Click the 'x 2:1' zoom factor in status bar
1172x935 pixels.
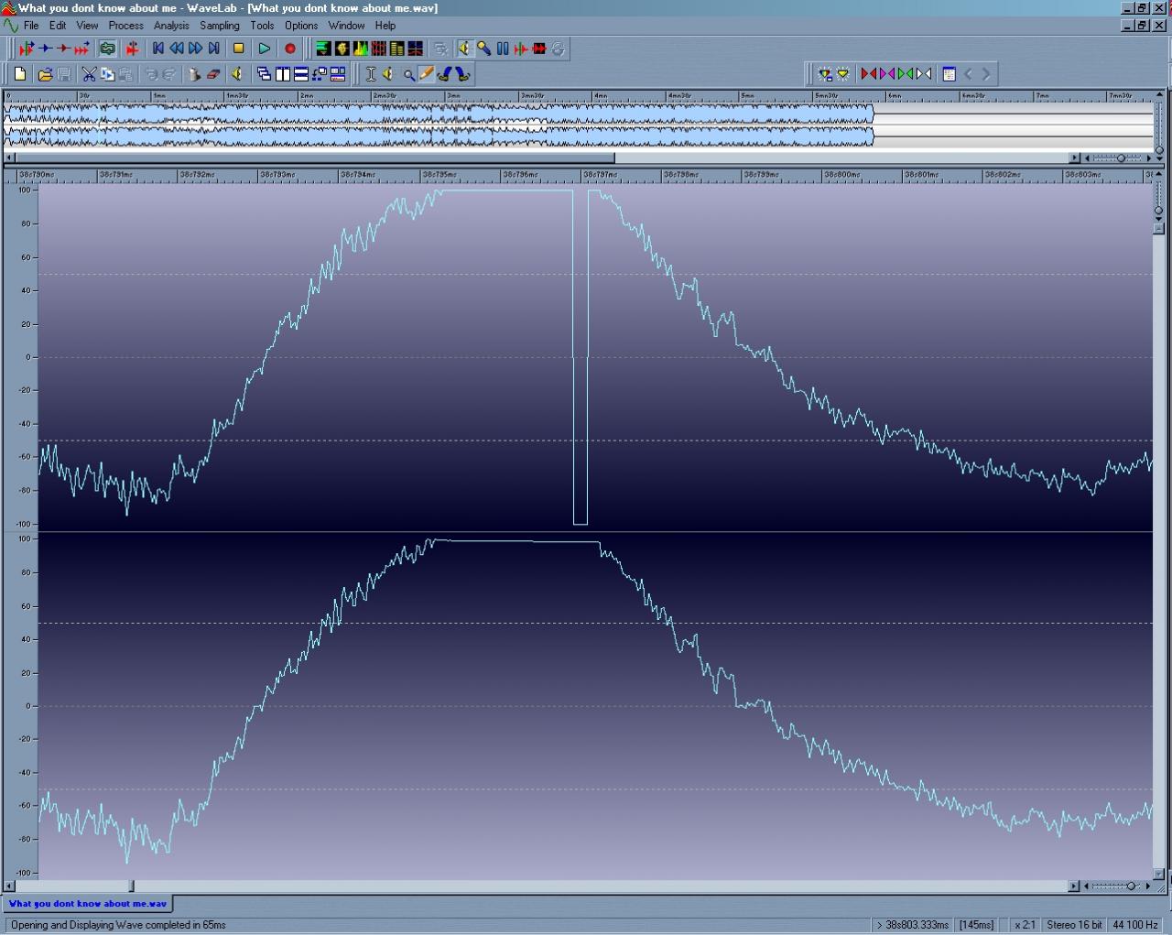click(x=1025, y=925)
